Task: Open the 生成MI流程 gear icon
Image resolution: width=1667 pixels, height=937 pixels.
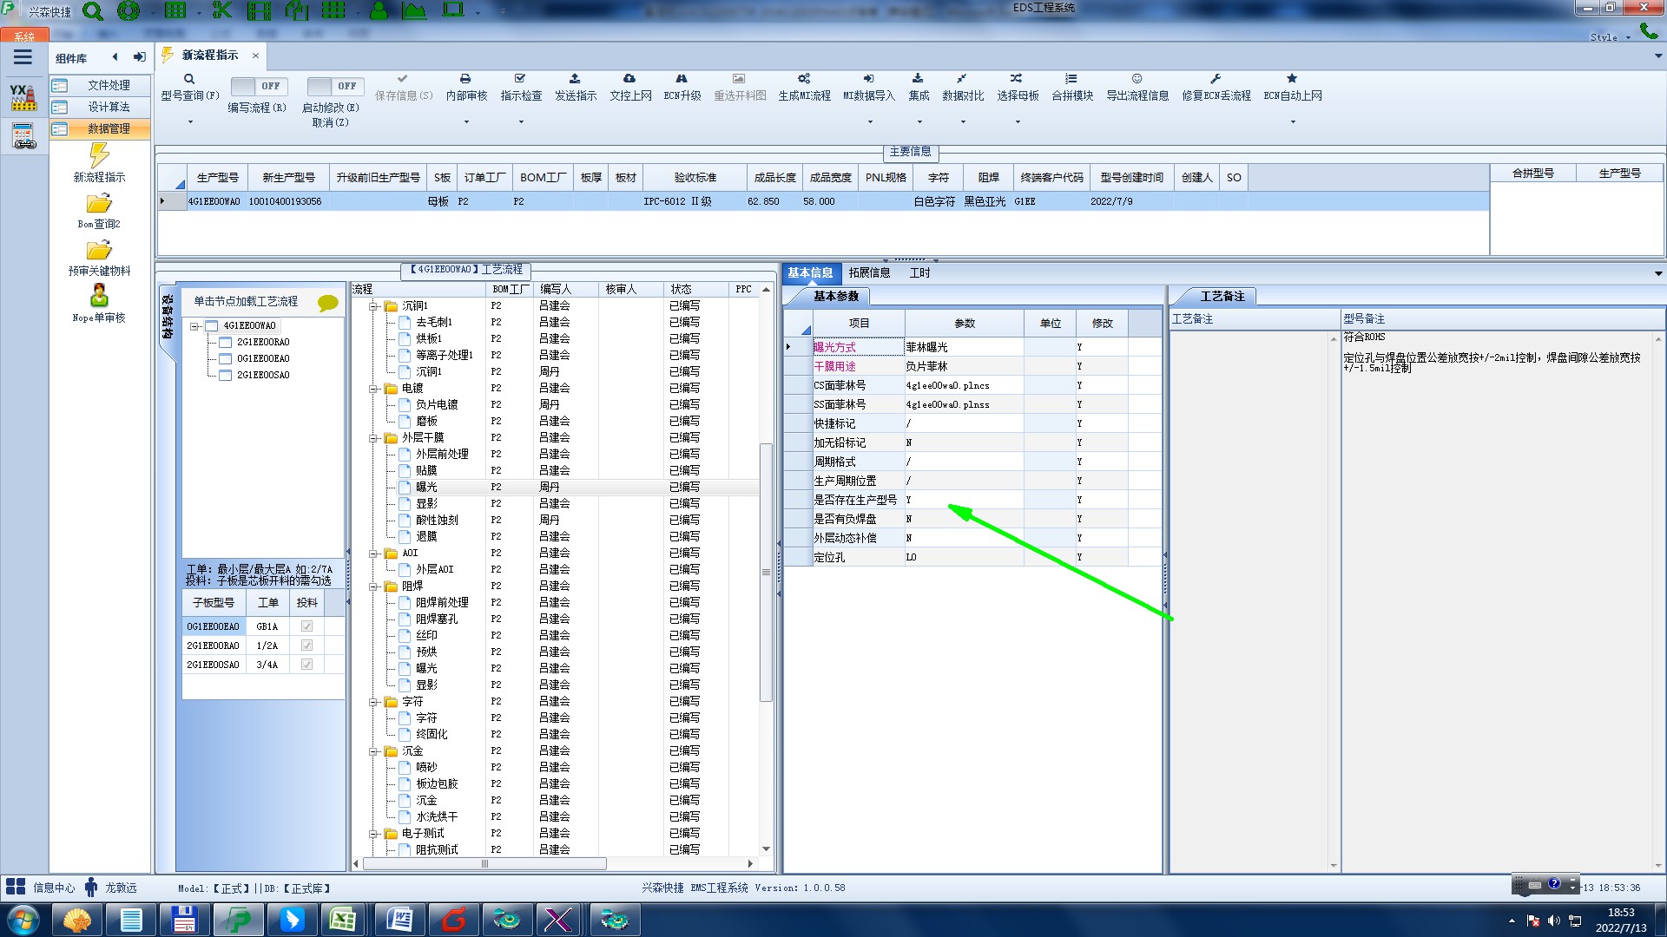Action: (804, 79)
